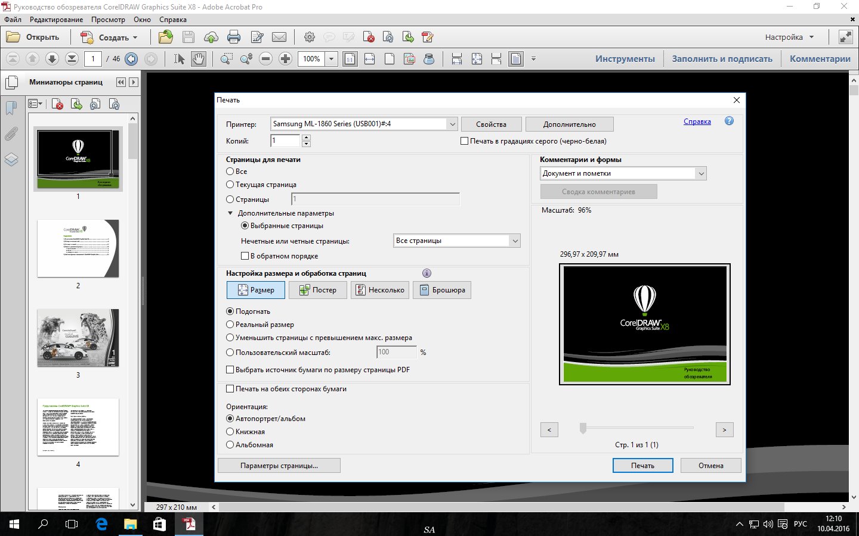This screenshot has height=536, width=859.
Task: Go to next page with down arrow icon
Action: (52, 58)
